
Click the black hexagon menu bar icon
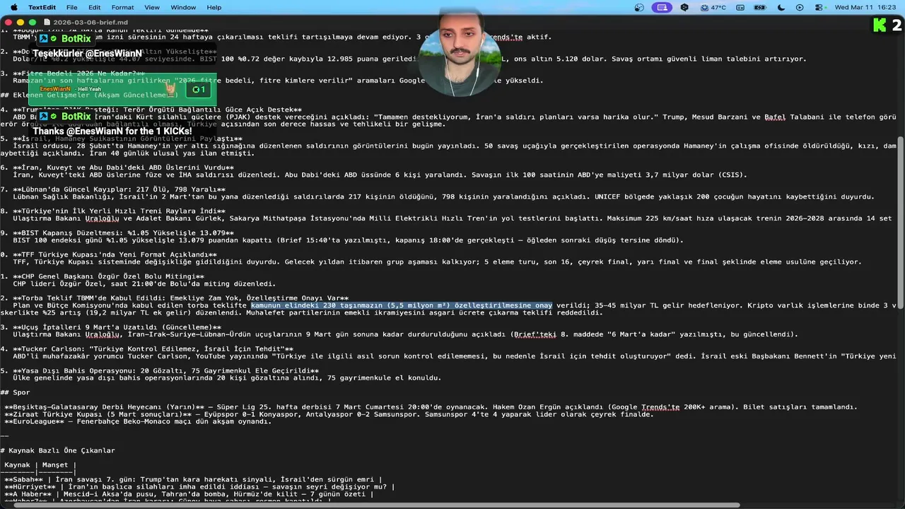tap(684, 7)
